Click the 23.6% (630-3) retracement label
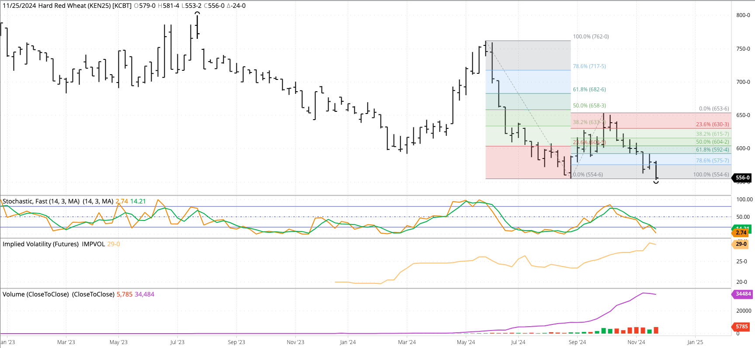Screen dimensions: 755x348 click(712, 124)
